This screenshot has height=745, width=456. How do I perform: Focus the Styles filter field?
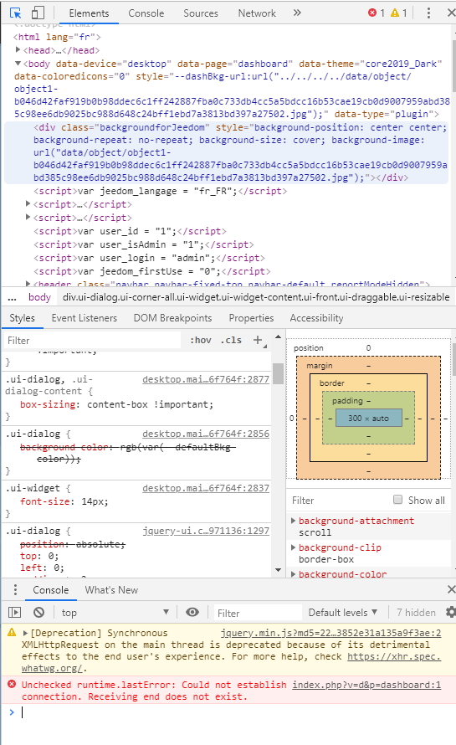pyautogui.click(x=93, y=340)
